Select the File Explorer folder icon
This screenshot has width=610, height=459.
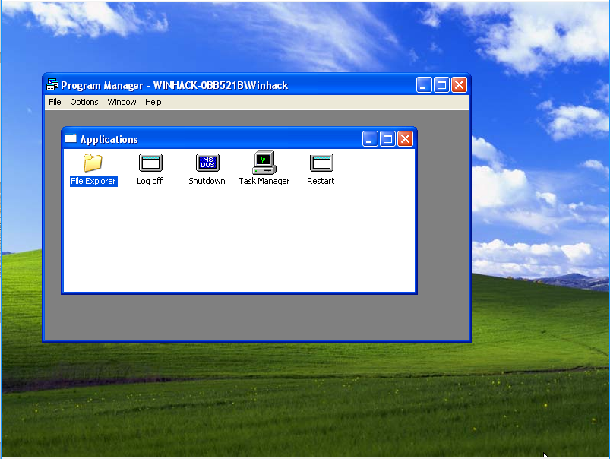pyautogui.click(x=93, y=163)
